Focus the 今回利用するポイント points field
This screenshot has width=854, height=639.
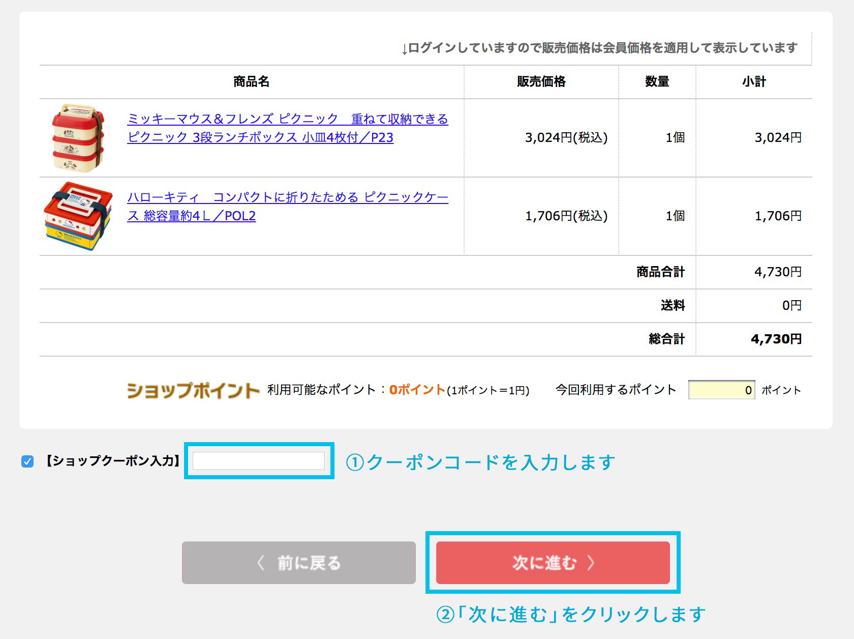click(721, 390)
